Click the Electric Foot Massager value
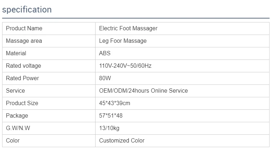The width and height of the screenshot is (271, 155). click(128, 29)
